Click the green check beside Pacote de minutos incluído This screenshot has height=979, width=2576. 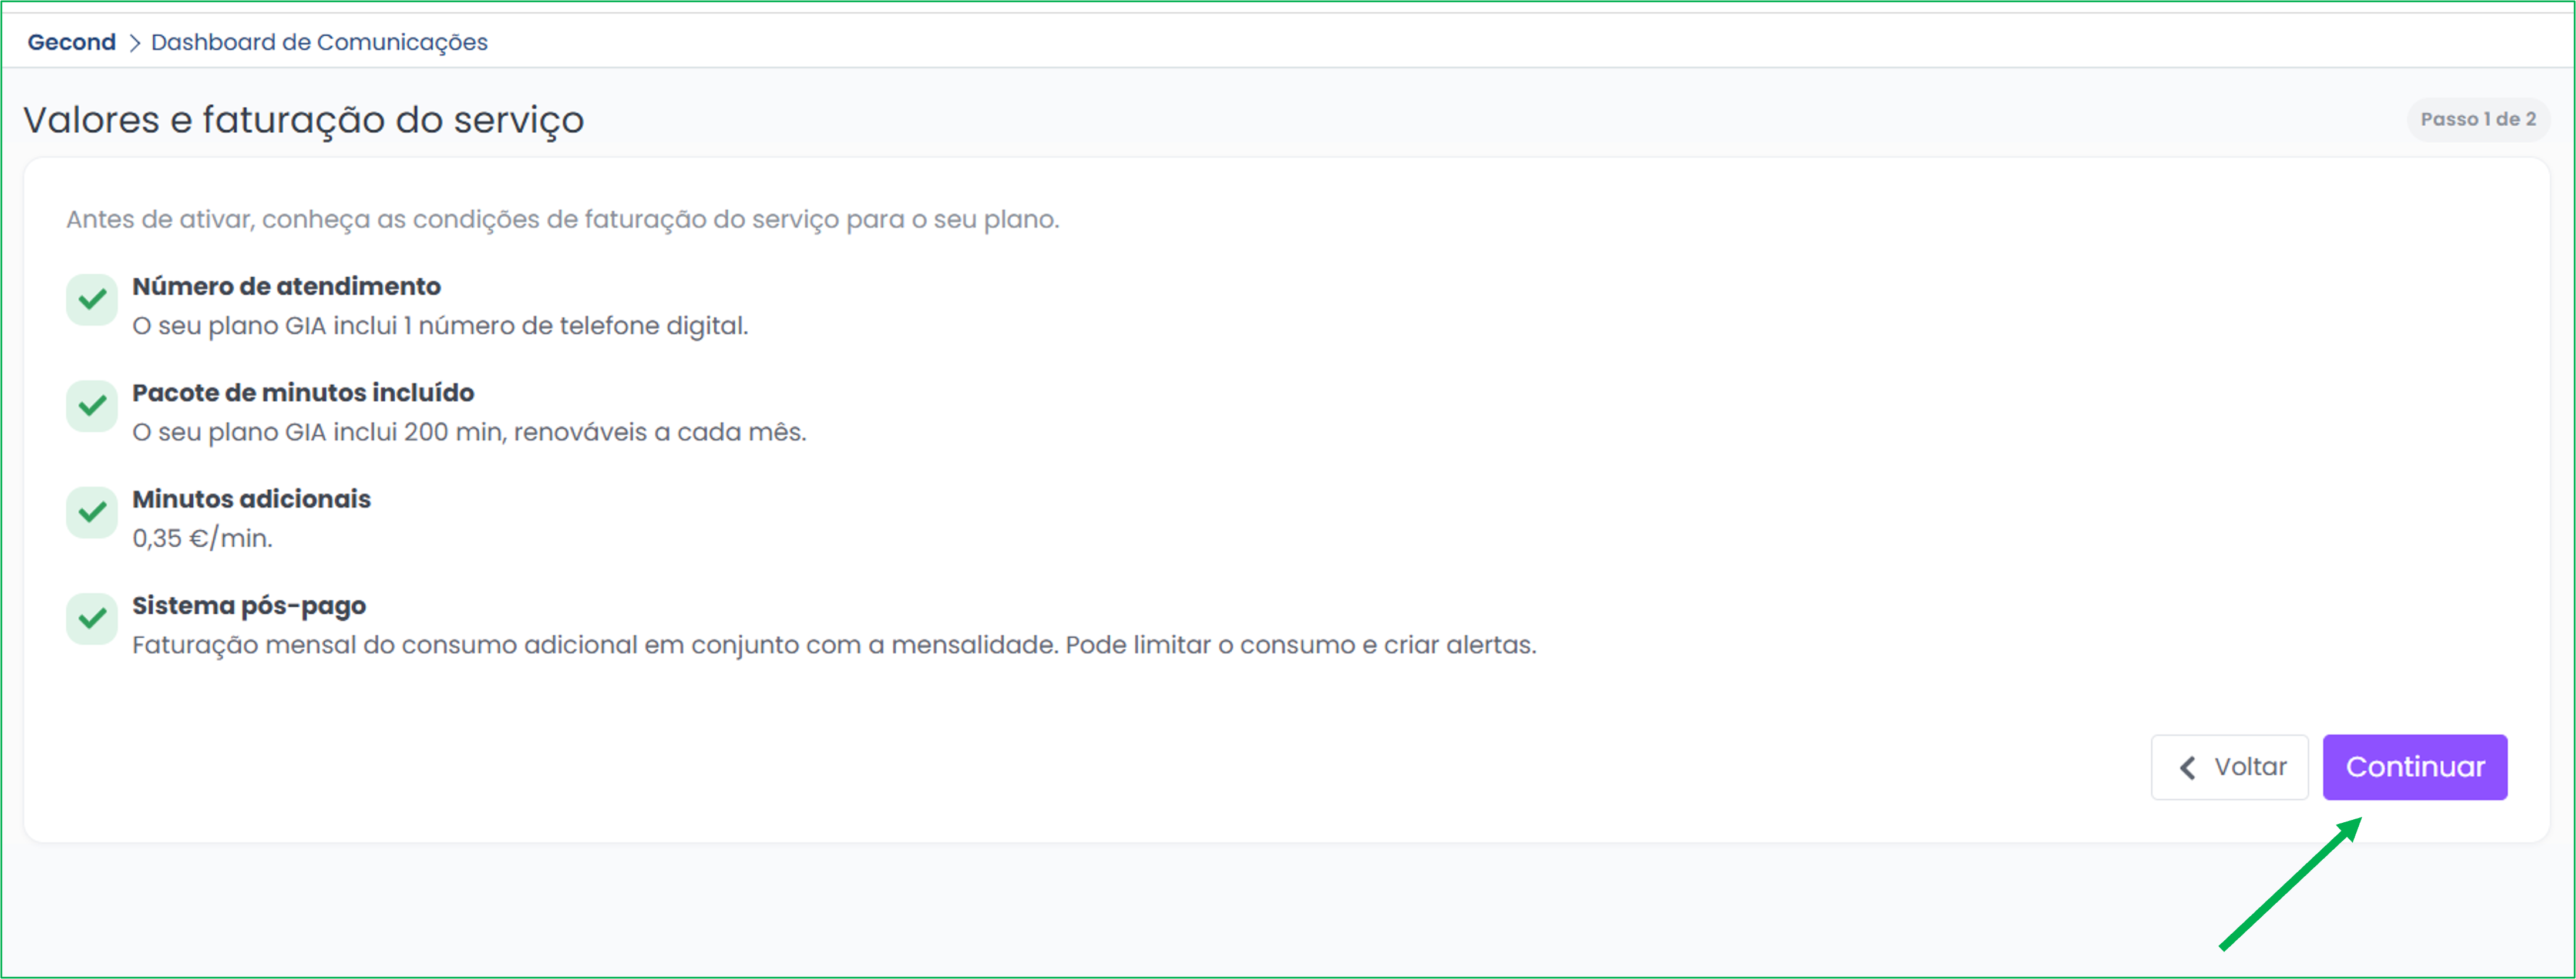click(92, 406)
